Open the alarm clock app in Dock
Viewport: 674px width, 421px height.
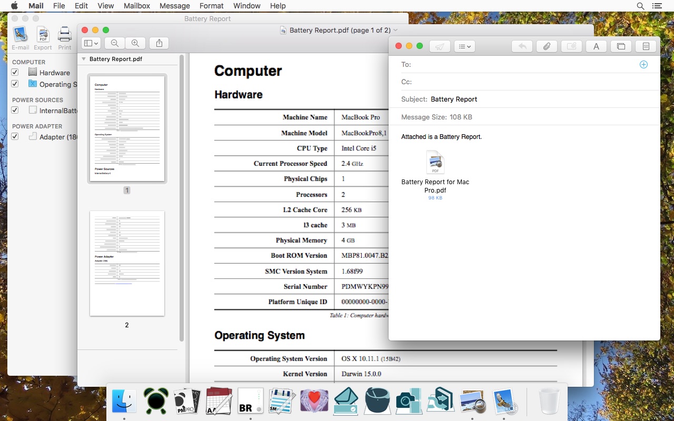click(x=156, y=402)
